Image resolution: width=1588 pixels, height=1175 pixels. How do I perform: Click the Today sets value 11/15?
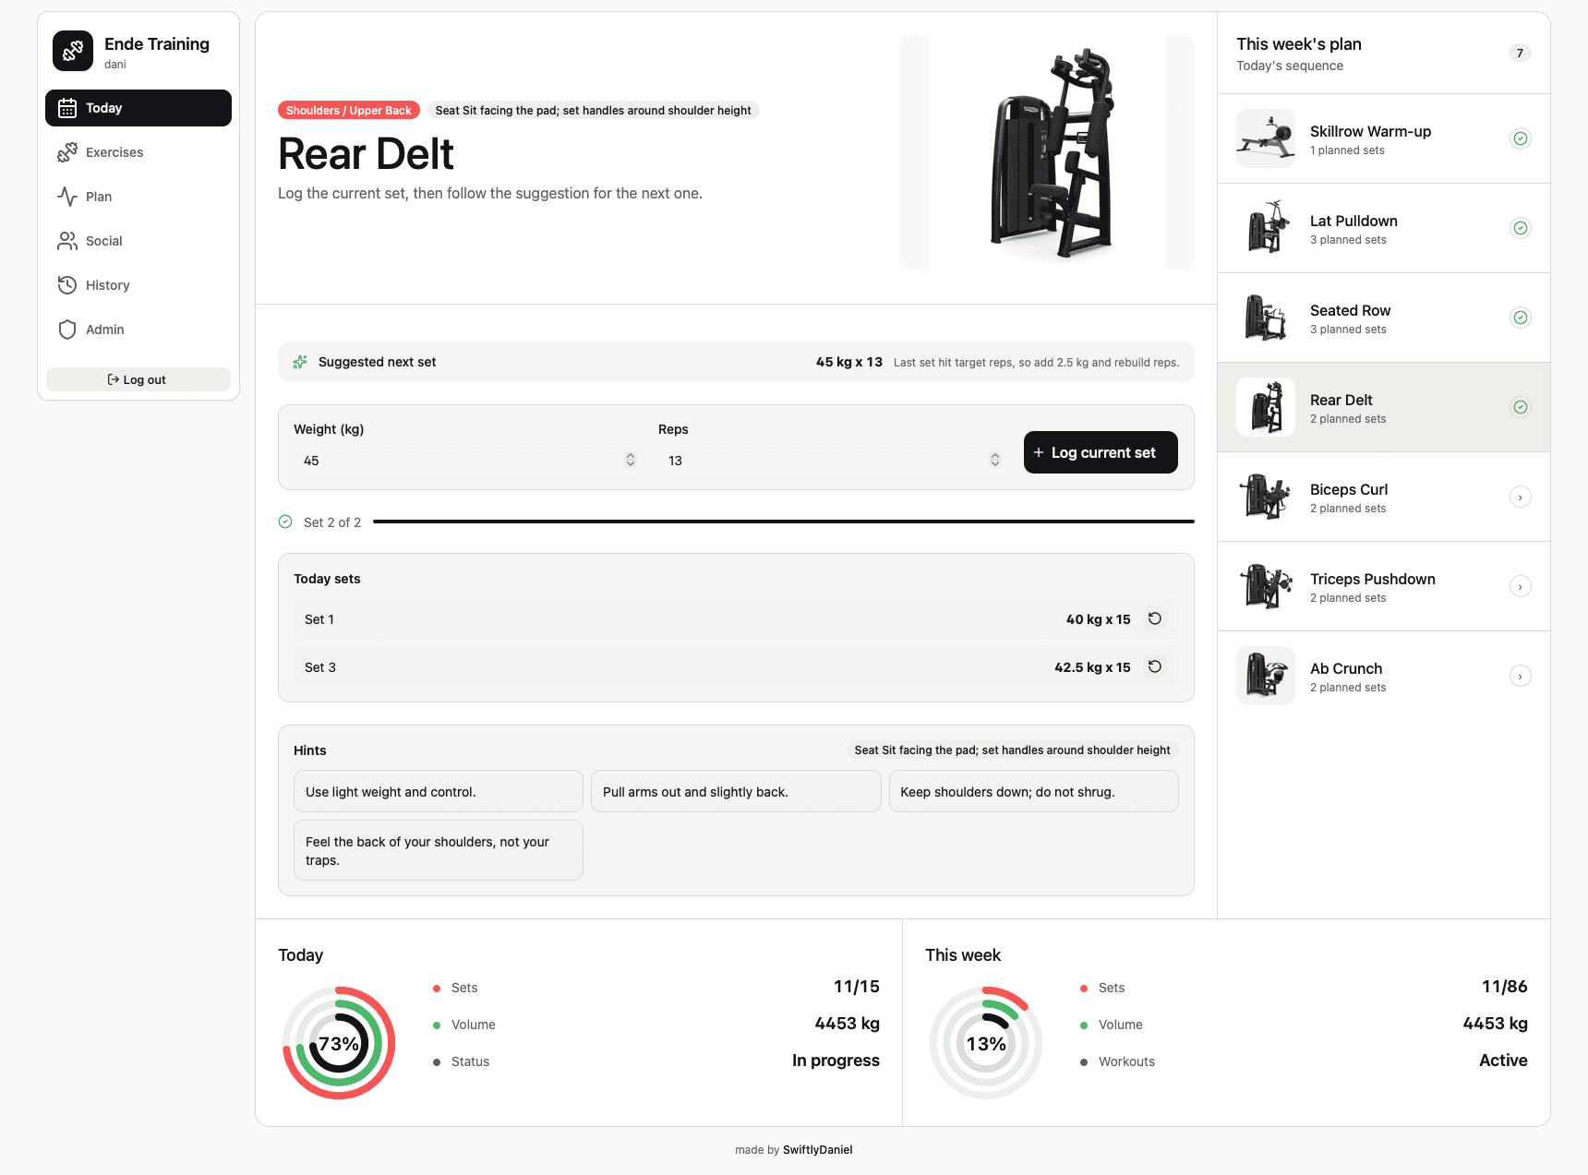click(x=856, y=987)
